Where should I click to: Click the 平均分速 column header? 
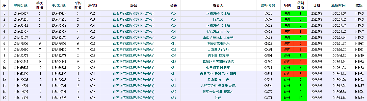tap(59, 5)
